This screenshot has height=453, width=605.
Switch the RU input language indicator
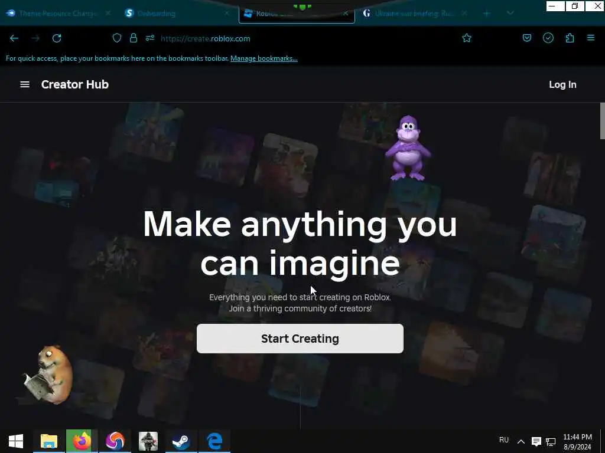pos(504,440)
